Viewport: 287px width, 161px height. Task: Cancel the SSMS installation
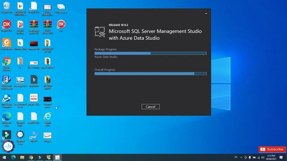(151, 106)
